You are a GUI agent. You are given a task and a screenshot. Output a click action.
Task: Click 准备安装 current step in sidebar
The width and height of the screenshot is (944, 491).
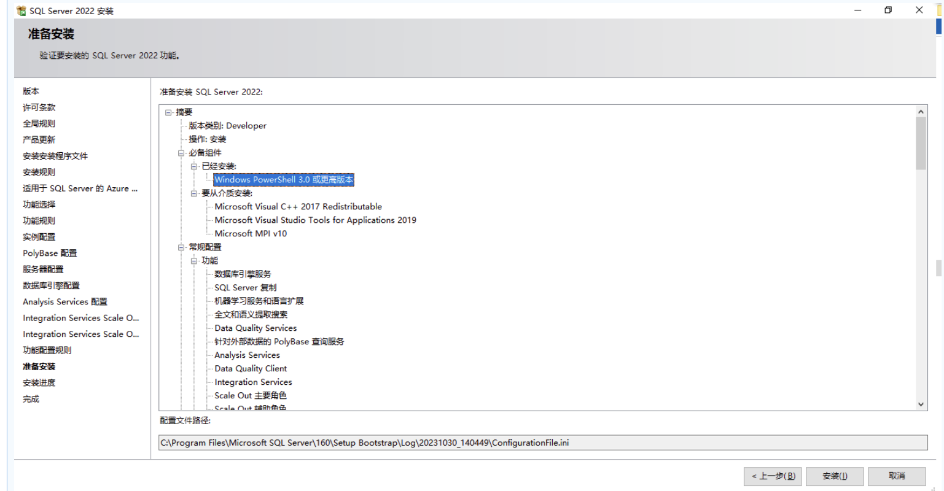(39, 366)
